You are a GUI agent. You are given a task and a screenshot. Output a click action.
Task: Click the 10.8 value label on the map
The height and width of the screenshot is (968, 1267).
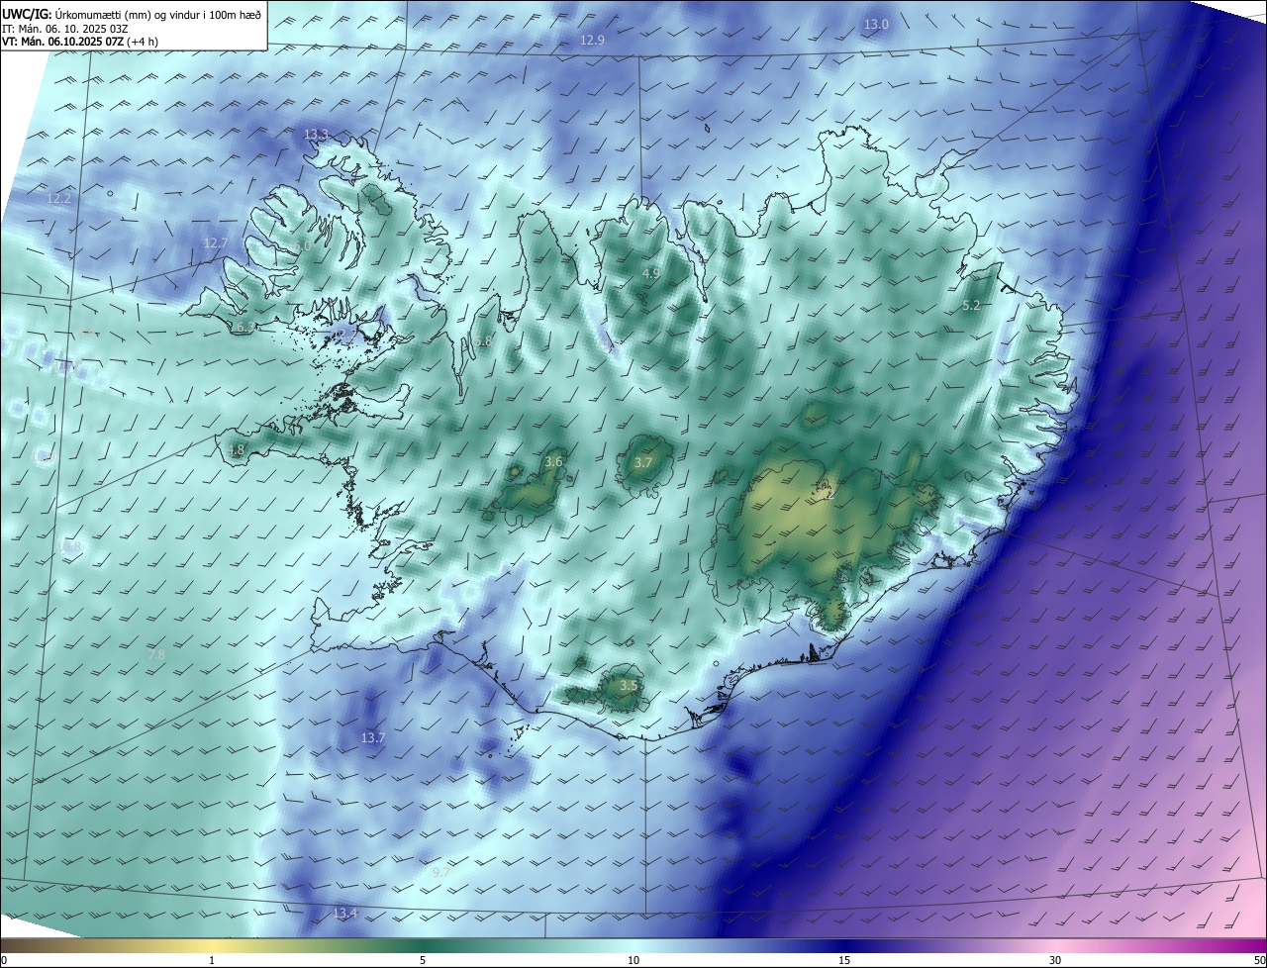[x=69, y=546]
